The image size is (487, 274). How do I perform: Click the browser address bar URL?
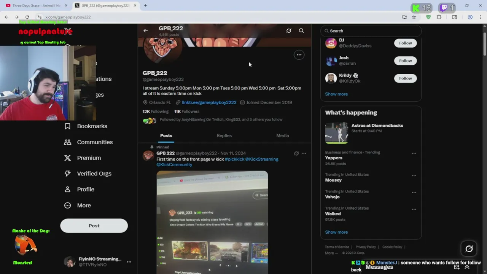point(68,17)
